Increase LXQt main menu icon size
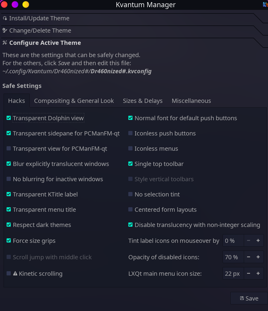This screenshot has width=268, height=311. pyautogui.click(x=258, y=274)
